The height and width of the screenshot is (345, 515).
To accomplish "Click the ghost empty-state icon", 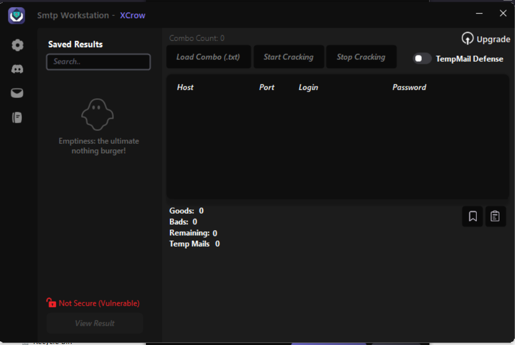I will click(97, 114).
